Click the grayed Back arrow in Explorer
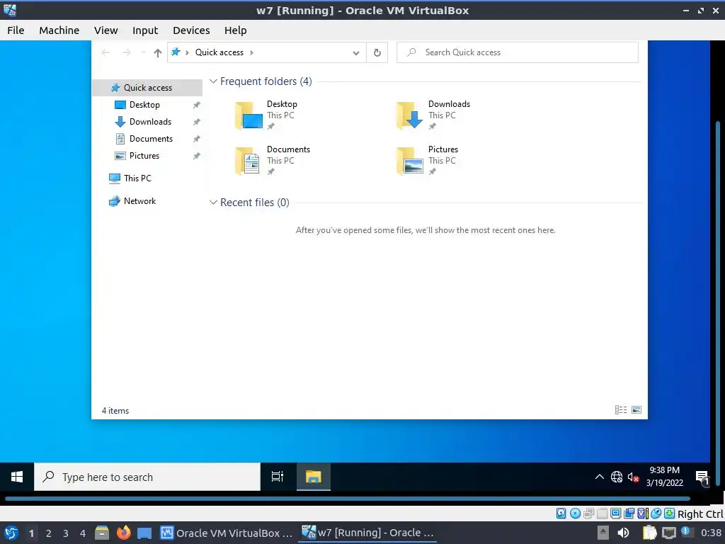Viewport: 725px width, 544px height. [x=105, y=52]
